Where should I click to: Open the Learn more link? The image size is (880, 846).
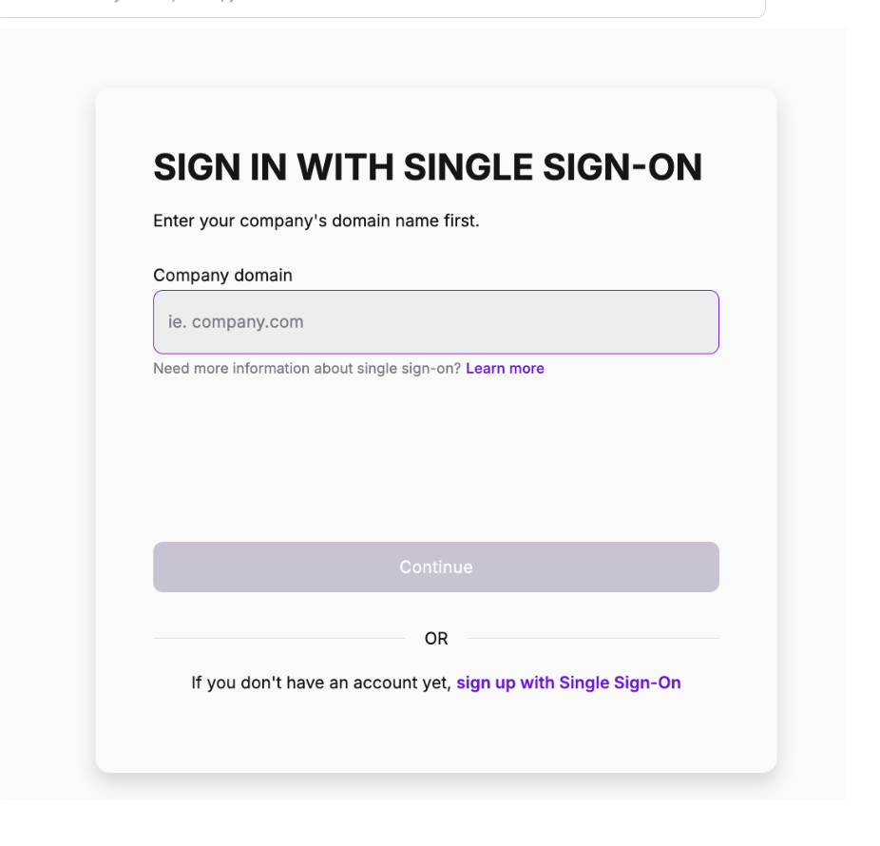click(505, 369)
